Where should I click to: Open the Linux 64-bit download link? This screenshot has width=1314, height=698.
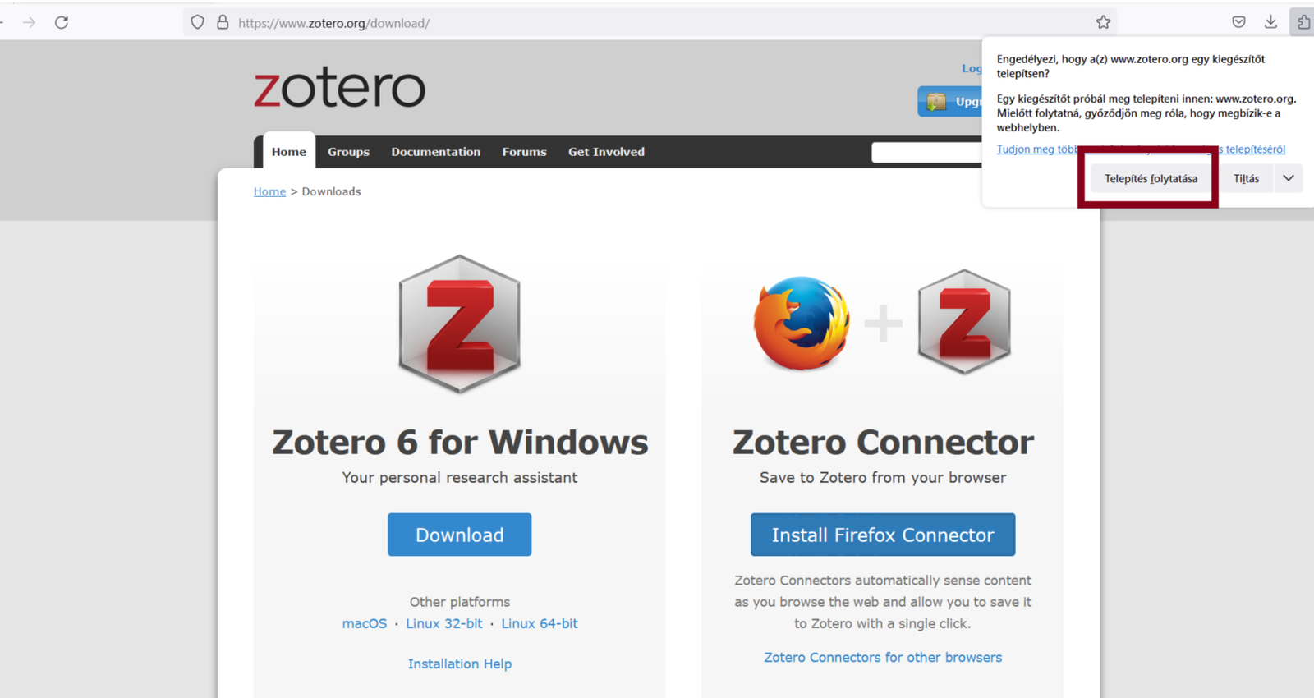pos(540,623)
